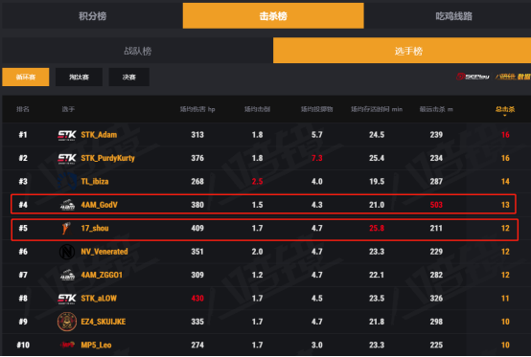Open the 吃鸡线路 tab

(453, 16)
